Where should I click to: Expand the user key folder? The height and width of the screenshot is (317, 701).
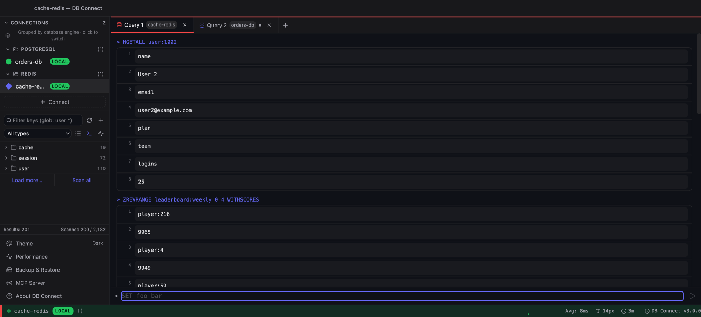tap(6, 168)
